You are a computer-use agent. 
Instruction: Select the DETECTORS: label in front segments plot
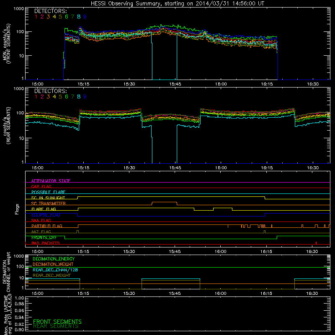tap(50, 11)
